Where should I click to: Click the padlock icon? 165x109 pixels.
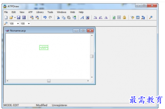(124, 17)
